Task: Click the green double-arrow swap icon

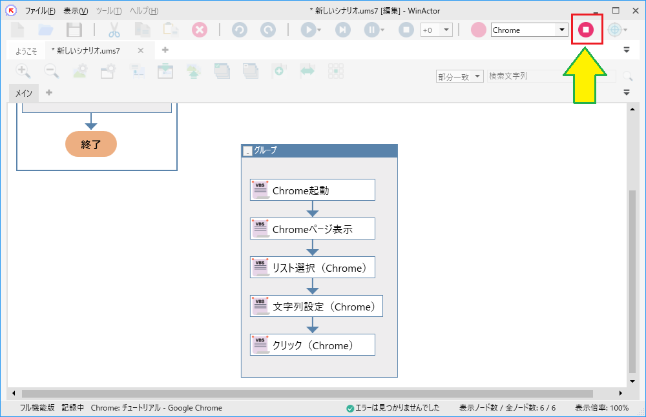Action: click(x=307, y=71)
